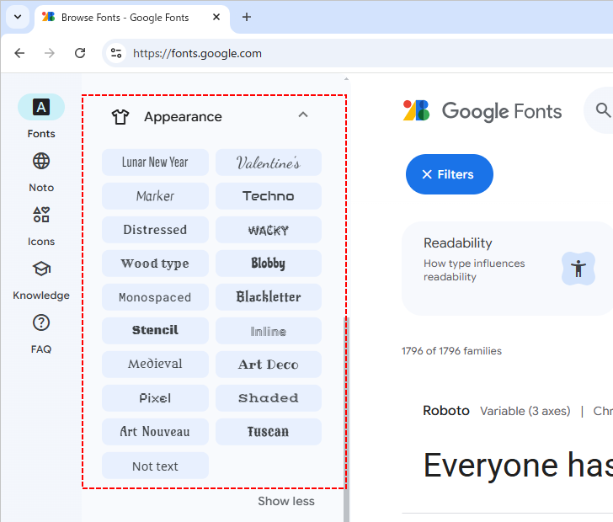Close the Browse Fonts tab
This screenshot has width=613, height=522.
point(216,17)
